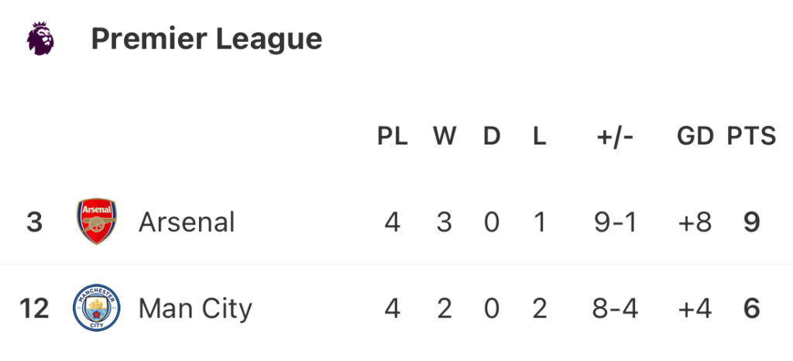
Task: Click the Premier League lion logo
Action: (x=40, y=39)
